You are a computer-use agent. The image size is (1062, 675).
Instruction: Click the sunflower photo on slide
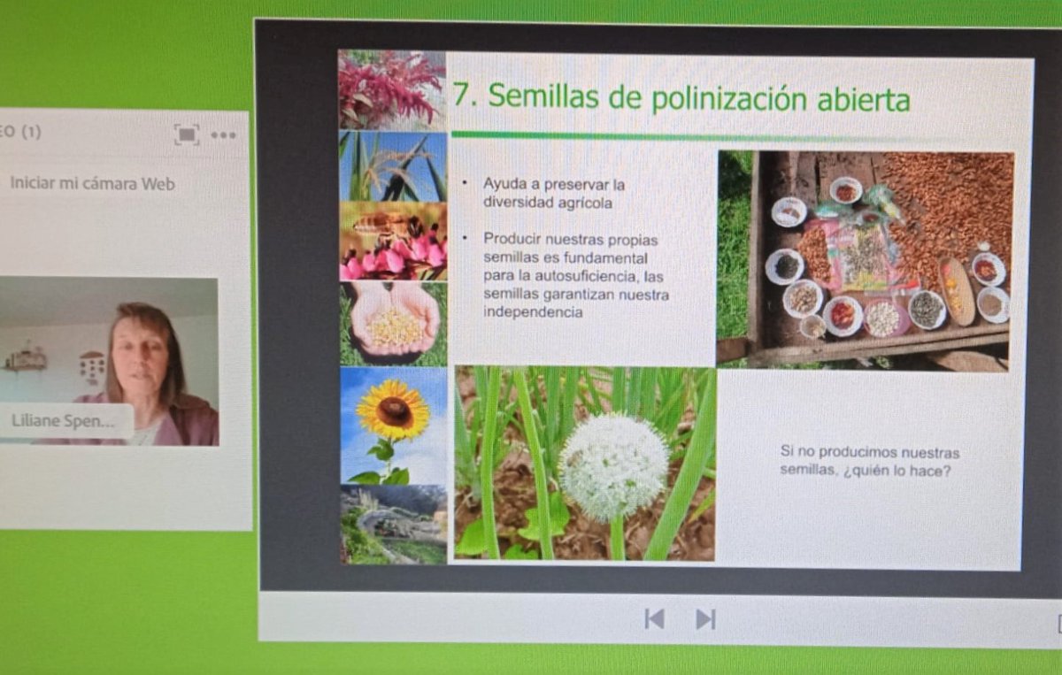[x=394, y=426]
